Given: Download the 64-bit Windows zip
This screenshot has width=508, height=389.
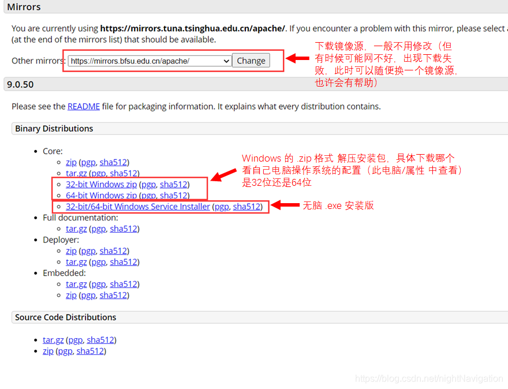Looking at the screenshot, I should click(102, 196).
